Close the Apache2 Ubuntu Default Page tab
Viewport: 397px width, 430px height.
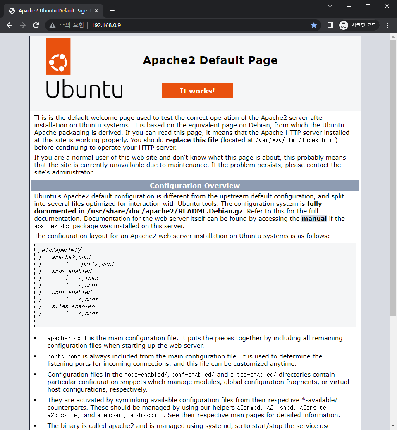point(96,11)
